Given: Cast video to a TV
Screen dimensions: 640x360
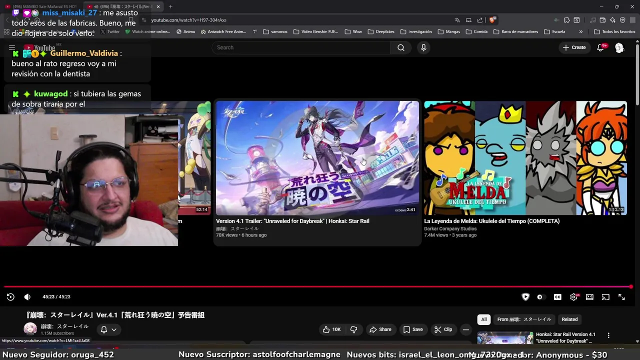Looking at the screenshot, I should (x=605, y=297).
